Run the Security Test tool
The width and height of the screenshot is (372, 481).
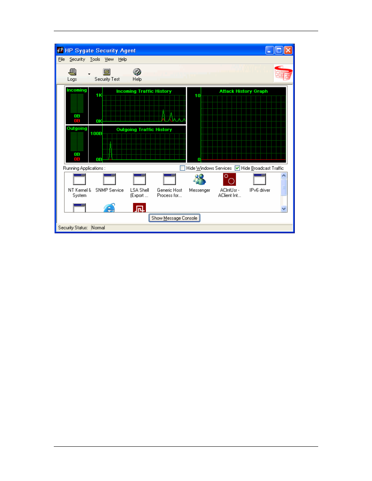[x=107, y=74]
